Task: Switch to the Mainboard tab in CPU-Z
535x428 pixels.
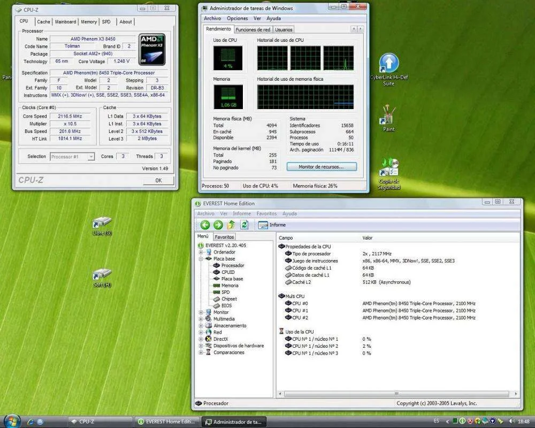Action: point(65,22)
